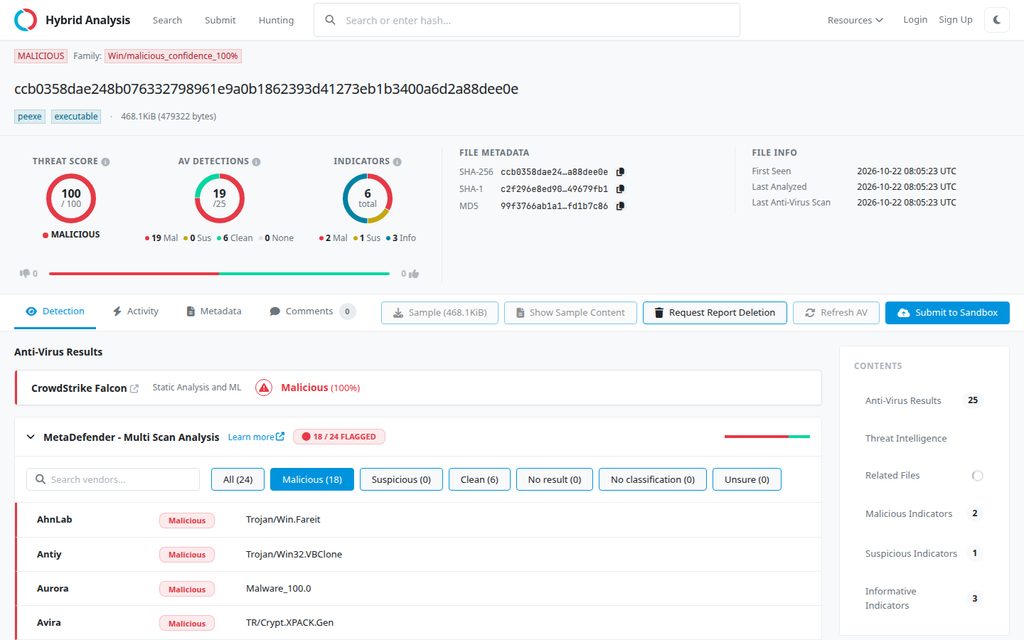Open the Search menu item
The image size is (1024, 640).
pos(167,20)
